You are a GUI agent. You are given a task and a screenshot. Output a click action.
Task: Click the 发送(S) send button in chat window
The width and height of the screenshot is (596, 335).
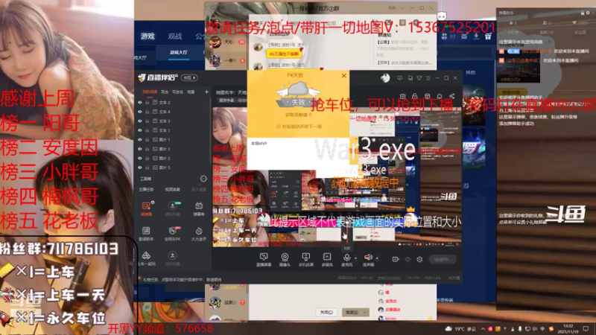(x=352, y=312)
